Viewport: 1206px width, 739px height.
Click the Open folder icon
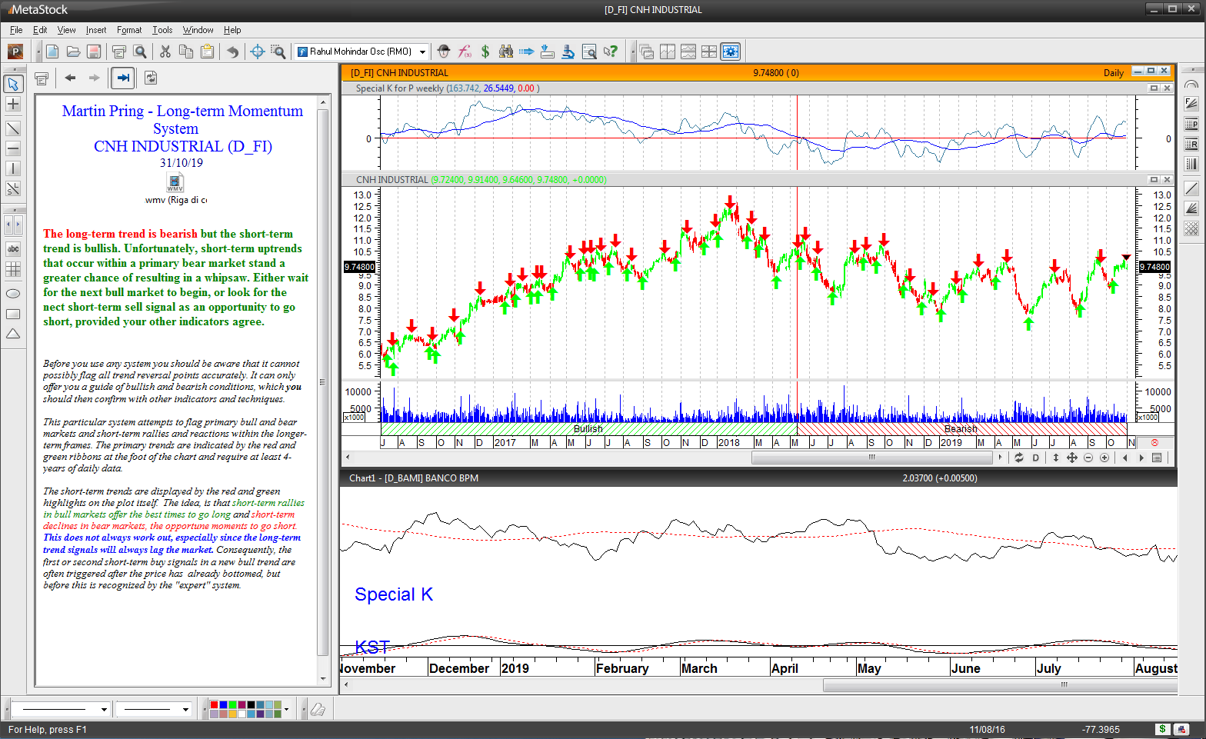click(73, 52)
